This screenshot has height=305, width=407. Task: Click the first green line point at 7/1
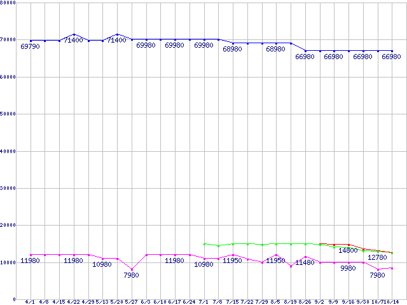pyautogui.click(x=204, y=244)
